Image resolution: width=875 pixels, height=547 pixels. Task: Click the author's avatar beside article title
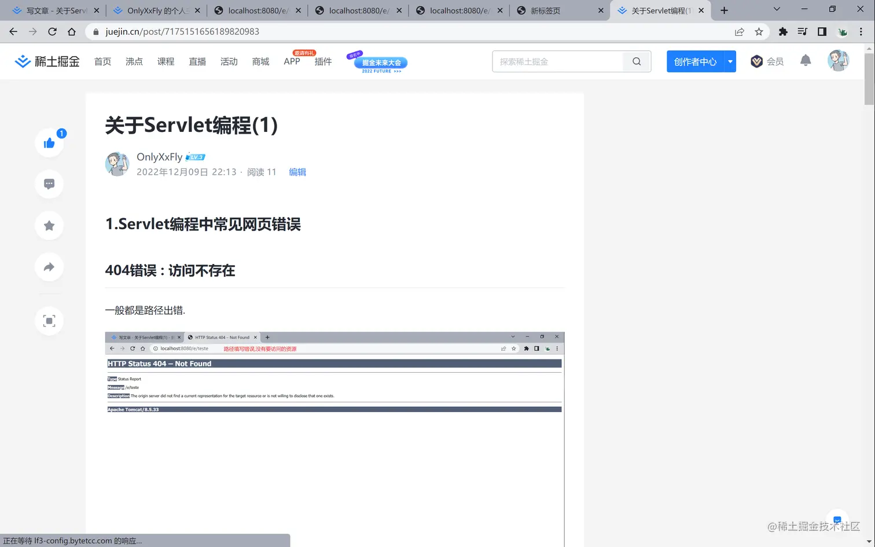point(117,164)
